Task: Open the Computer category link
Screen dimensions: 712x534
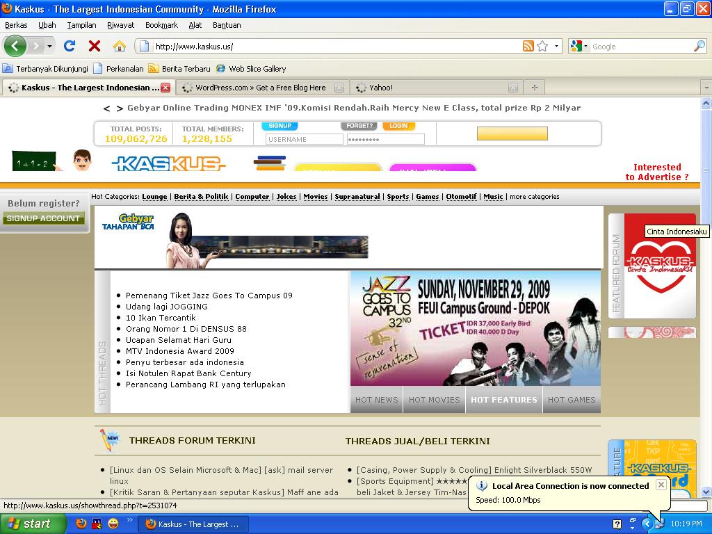Action: tap(252, 197)
